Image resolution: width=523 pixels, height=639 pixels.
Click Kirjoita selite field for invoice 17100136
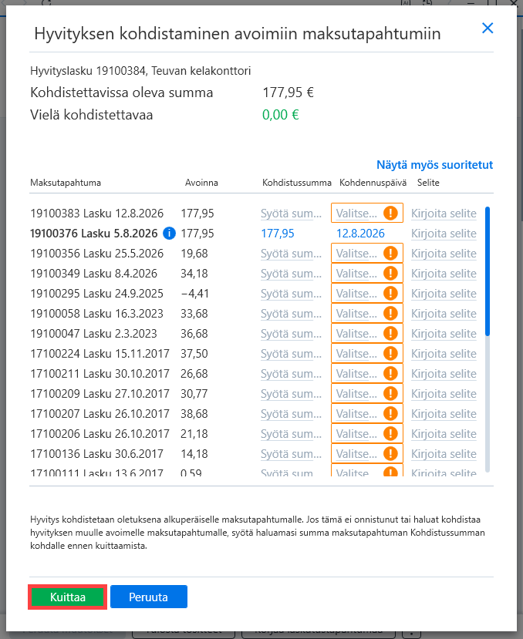point(444,453)
